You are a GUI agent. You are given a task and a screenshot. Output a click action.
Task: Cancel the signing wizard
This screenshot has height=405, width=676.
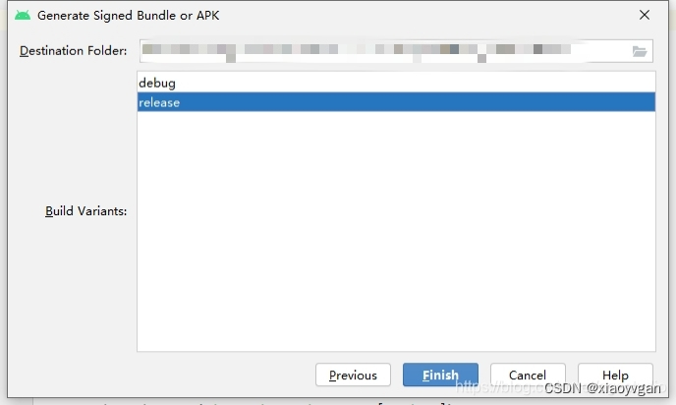pyautogui.click(x=528, y=375)
